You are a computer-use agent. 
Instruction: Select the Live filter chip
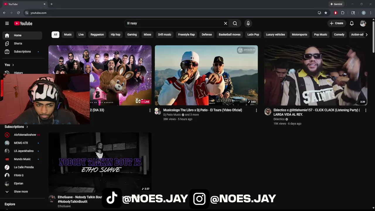click(81, 35)
